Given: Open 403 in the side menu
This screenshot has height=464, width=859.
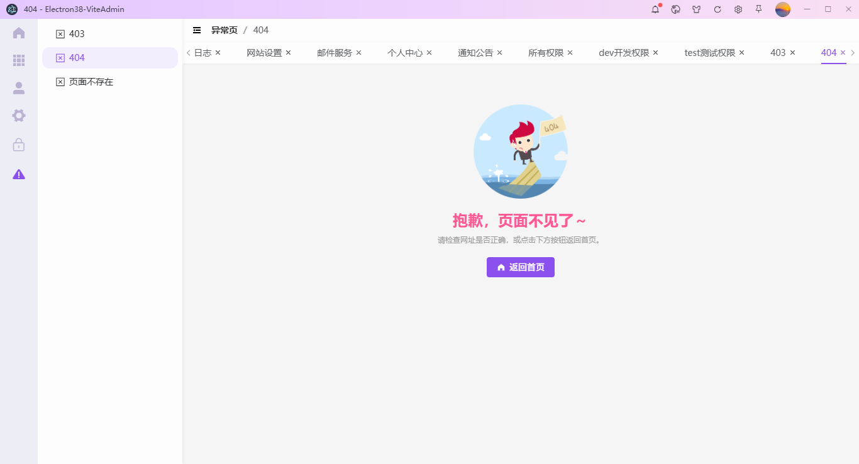Looking at the screenshot, I should (x=76, y=34).
